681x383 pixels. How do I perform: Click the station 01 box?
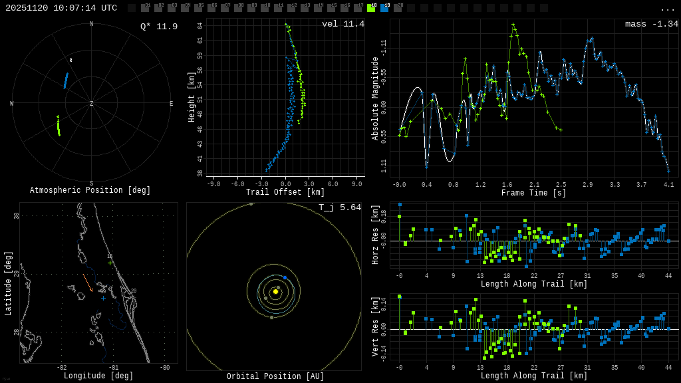145,8
